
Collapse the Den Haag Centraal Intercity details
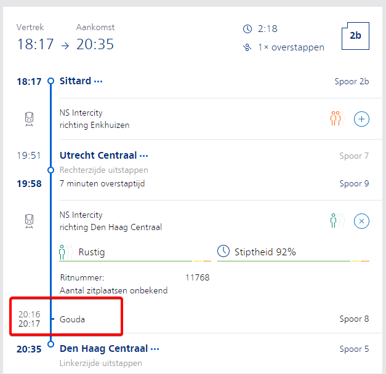(x=361, y=221)
